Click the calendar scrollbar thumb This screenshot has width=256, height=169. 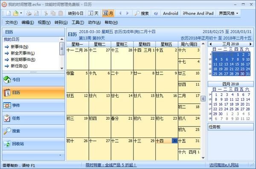203,99
